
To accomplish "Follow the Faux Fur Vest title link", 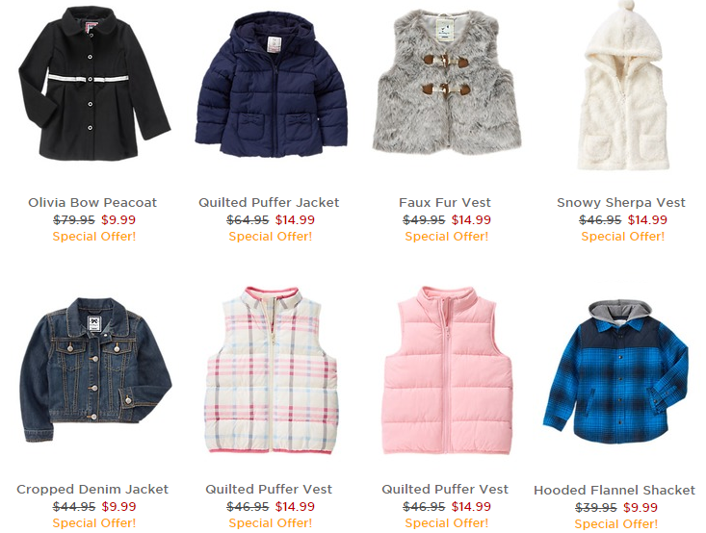I will click(x=445, y=202).
